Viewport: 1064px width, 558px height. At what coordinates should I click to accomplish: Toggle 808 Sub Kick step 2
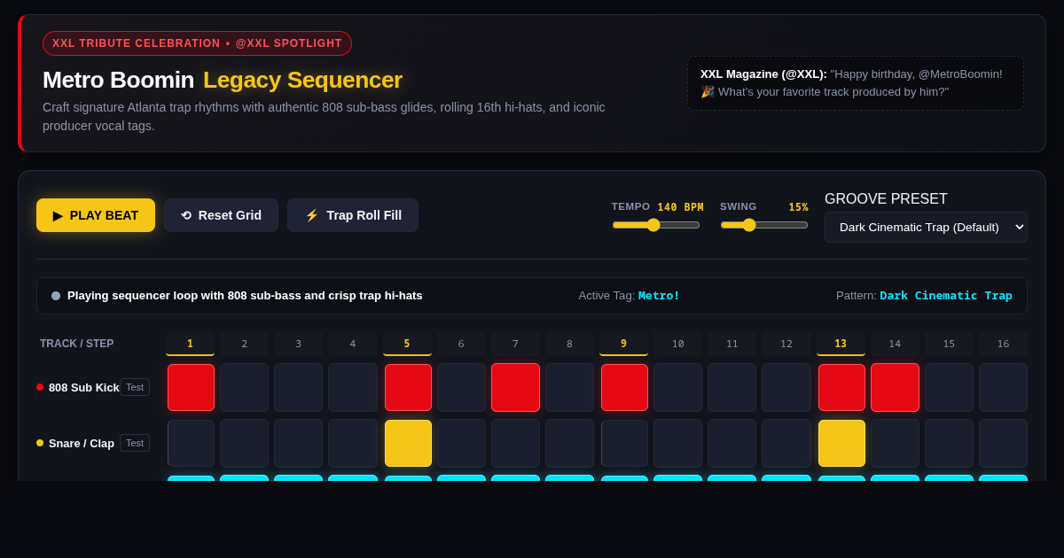(245, 387)
